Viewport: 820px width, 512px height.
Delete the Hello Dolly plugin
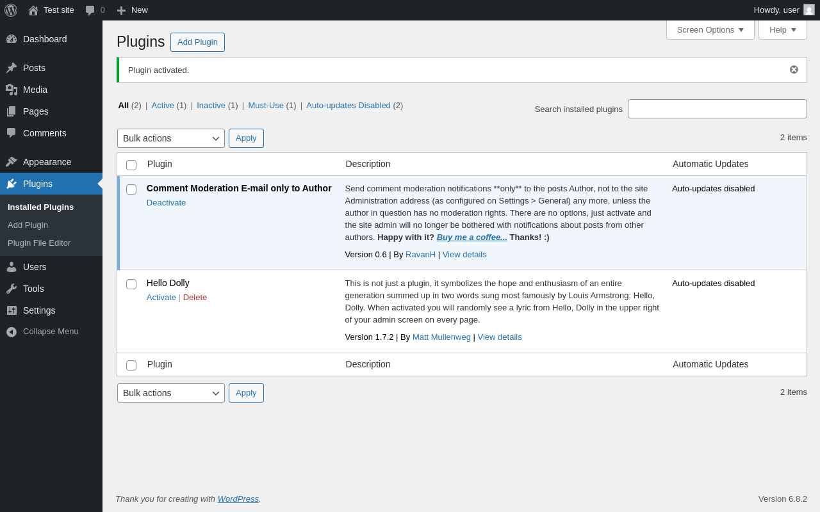(x=195, y=298)
